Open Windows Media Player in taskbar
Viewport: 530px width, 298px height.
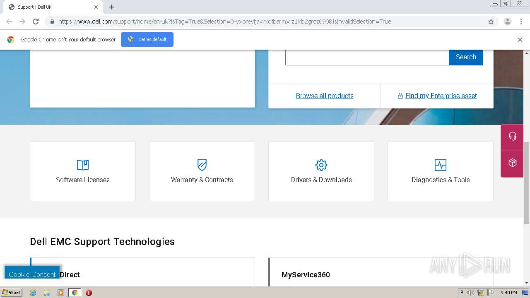[x=61, y=293]
